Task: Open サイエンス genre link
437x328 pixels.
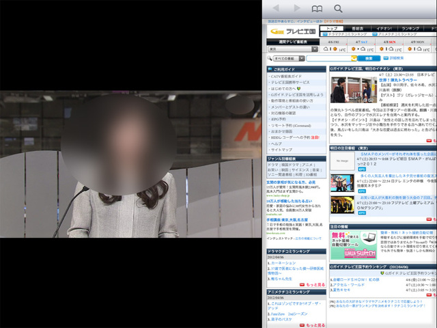Action: (x=300, y=169)
